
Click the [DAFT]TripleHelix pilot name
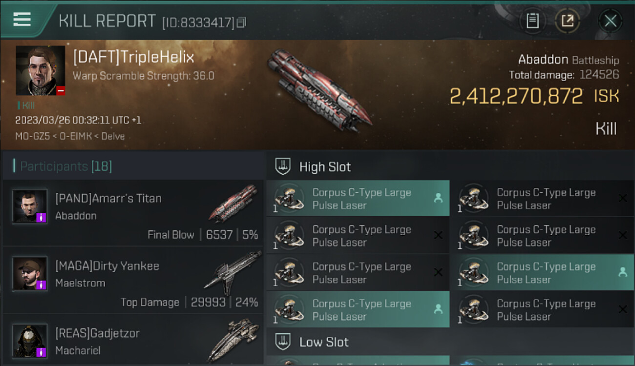tap(133, 57)
